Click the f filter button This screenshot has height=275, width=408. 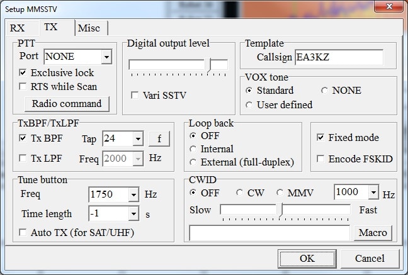coord(159,138)
